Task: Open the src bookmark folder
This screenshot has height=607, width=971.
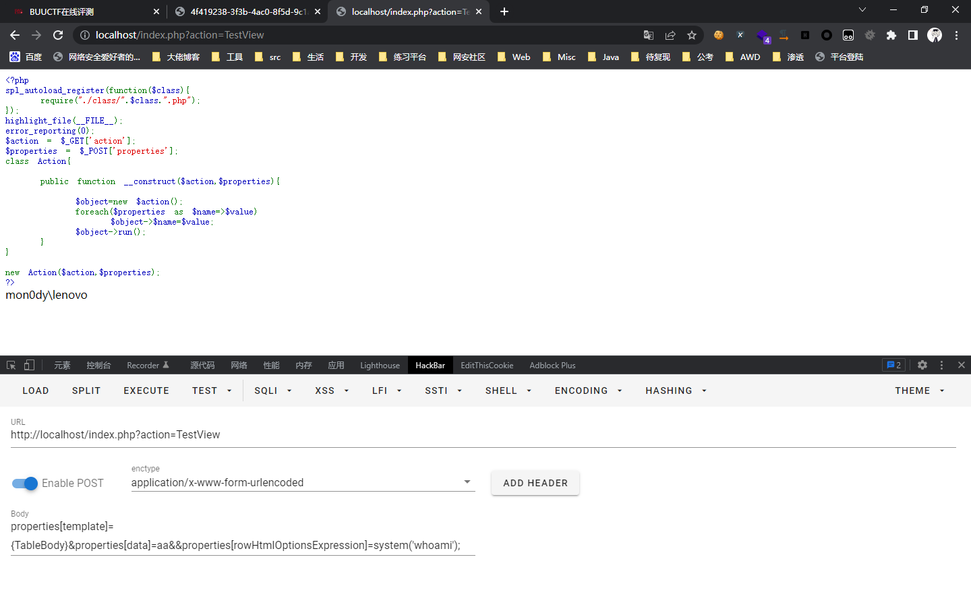Action: pos(268,57)
